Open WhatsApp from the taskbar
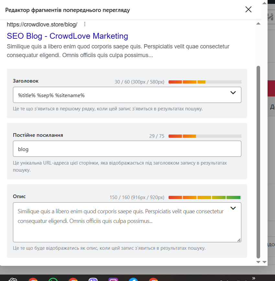The height and width of the screenshot is (281, 275). 53,279
